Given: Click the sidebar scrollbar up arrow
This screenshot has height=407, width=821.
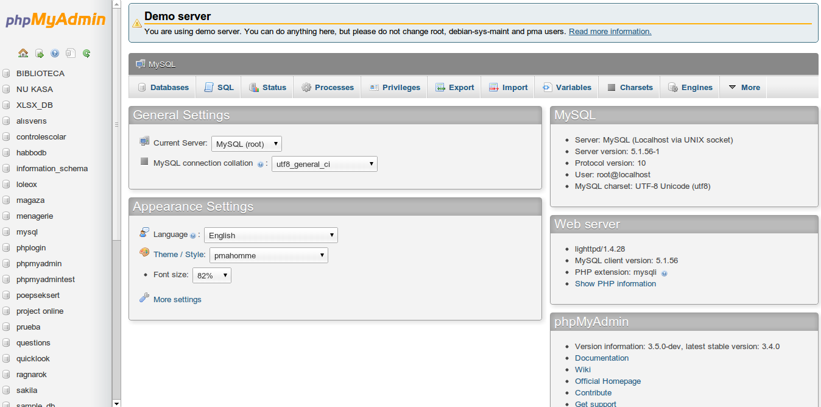Looking at the screenshot, I should point(116,4).
